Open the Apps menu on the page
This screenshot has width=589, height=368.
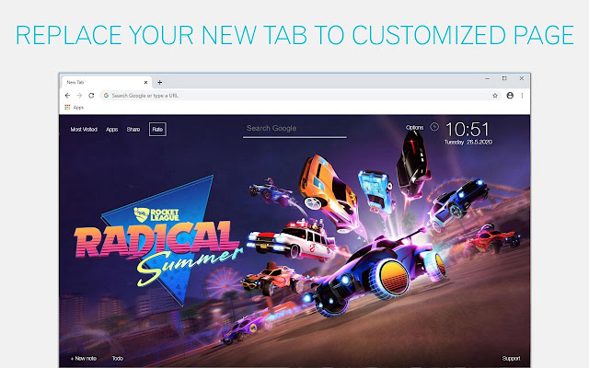(112, 129)
